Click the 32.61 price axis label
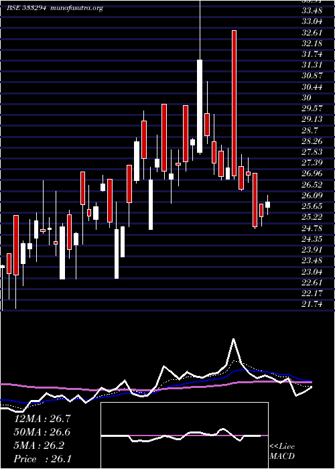Screen dimensions: 335x469 pyautogui.click(x=312, y=32)
